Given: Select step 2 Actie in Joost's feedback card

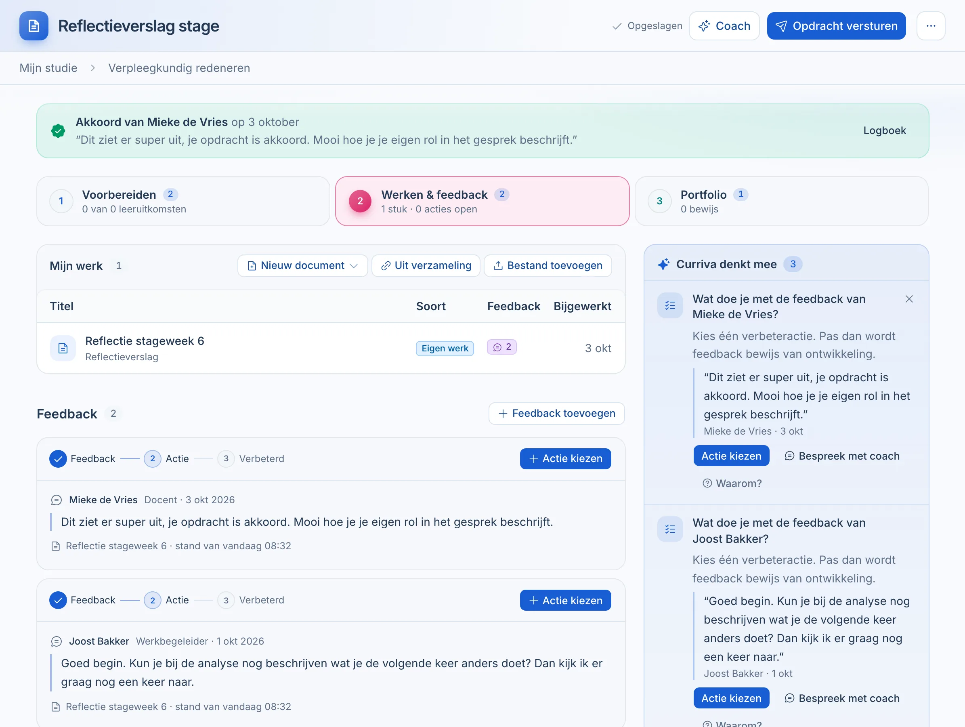Looking at the screenshot, I should tap(167, 600).
